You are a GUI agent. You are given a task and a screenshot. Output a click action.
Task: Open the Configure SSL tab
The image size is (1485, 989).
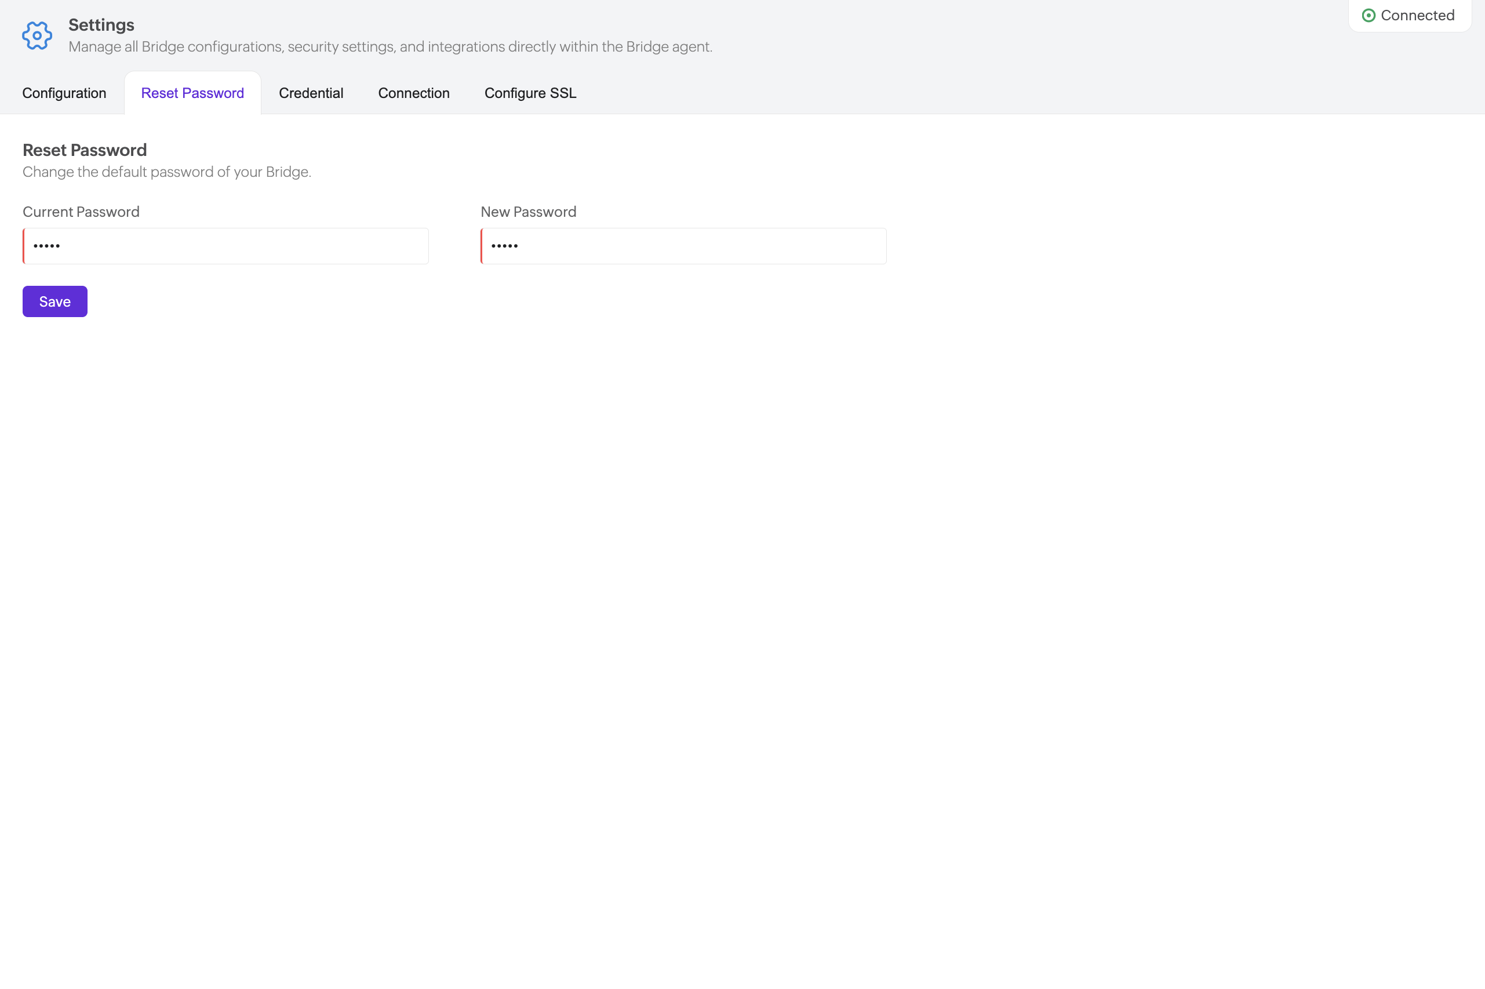530,93
